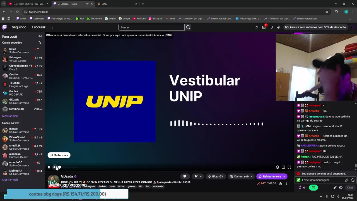The height and width of the screenshot is (201, 357).
Task: Open alanzoka channel in the sidebar
Action: pos(22,155)
